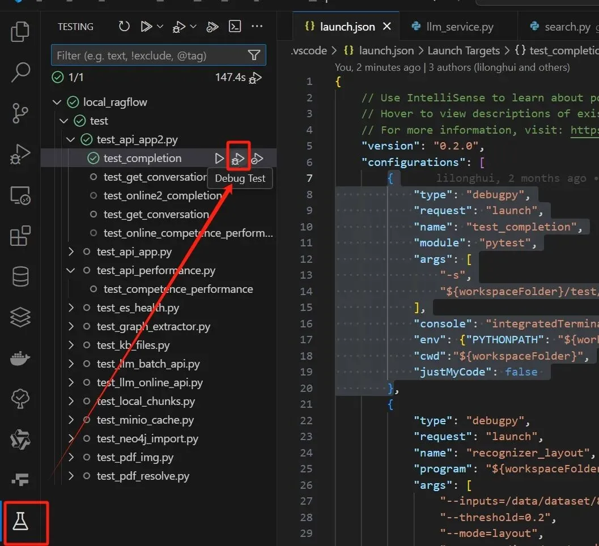Expand test_pdf_resolve.py node
Screen dimensions: 599x546
[71, 476]
